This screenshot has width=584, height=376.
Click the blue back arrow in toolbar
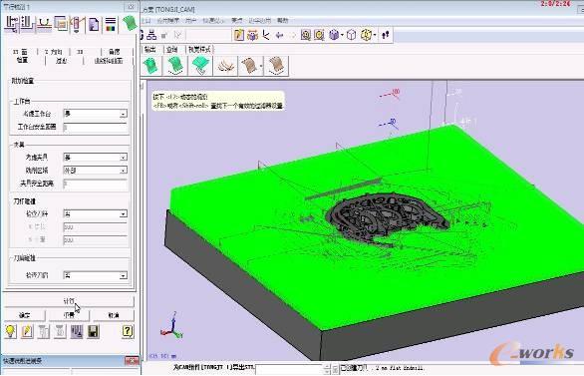pyautogui.click(x=279, y=35)
